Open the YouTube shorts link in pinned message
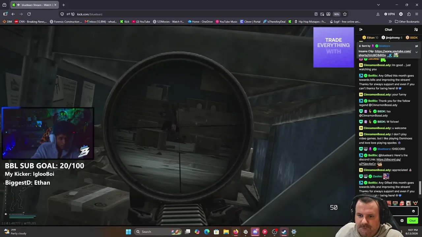422x237 pixels. coord(385,53)
